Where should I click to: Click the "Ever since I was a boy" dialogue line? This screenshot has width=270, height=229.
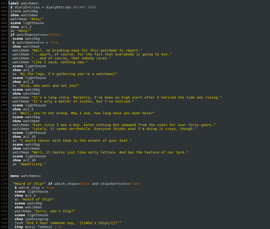(x=114, y=125)
